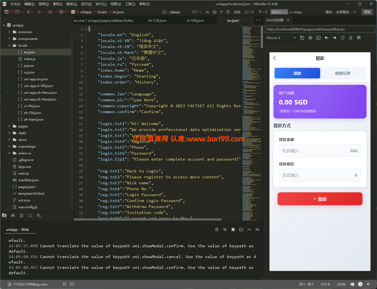Screen dimensions: 377x289
Task: Click 下一个 to find next match
Action: (x=263, y=12)
